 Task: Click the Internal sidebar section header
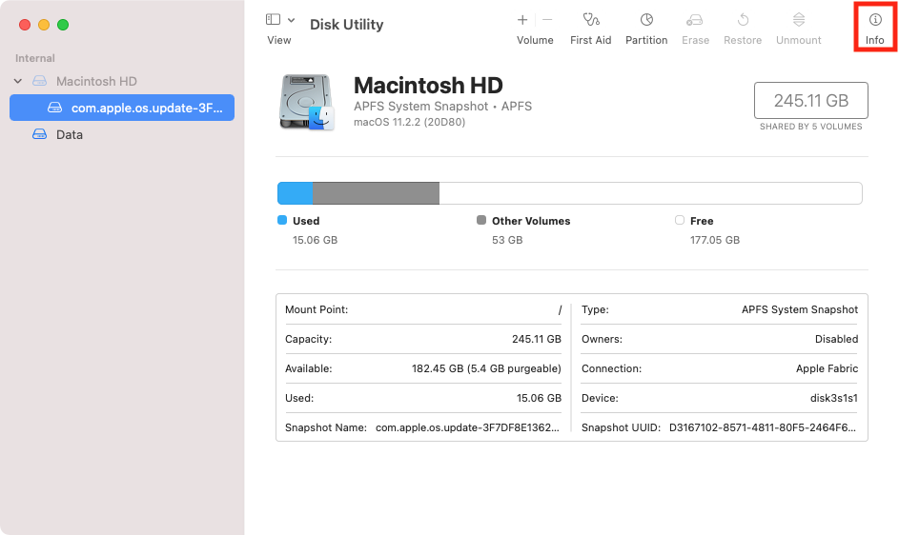35,58
